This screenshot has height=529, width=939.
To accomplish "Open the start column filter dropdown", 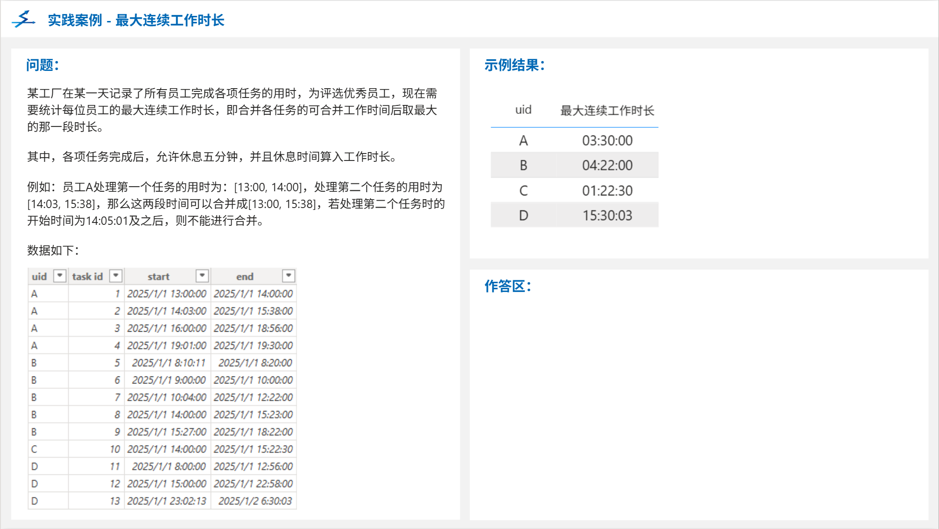I will pyautogui.click(x=202, y=276).
